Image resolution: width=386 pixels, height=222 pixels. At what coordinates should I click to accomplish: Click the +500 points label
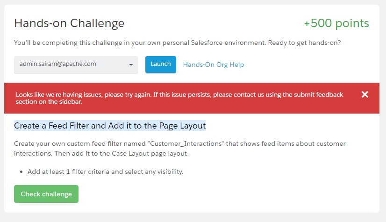pos(336,23)
